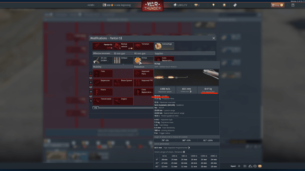Open the Default ammo belt dropdown

(x=123, y=60)
